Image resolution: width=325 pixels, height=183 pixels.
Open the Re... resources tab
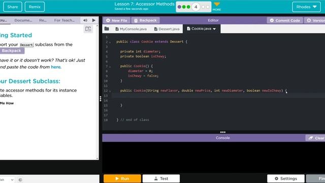coord(43,20)
